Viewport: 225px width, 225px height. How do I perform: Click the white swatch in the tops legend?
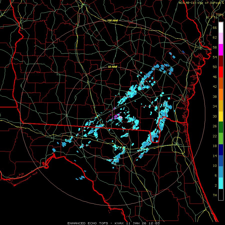click(221, 27)
